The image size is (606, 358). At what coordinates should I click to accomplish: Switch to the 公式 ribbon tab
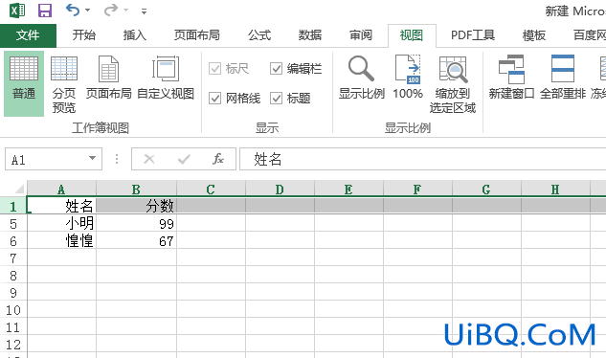coord(259,35)
